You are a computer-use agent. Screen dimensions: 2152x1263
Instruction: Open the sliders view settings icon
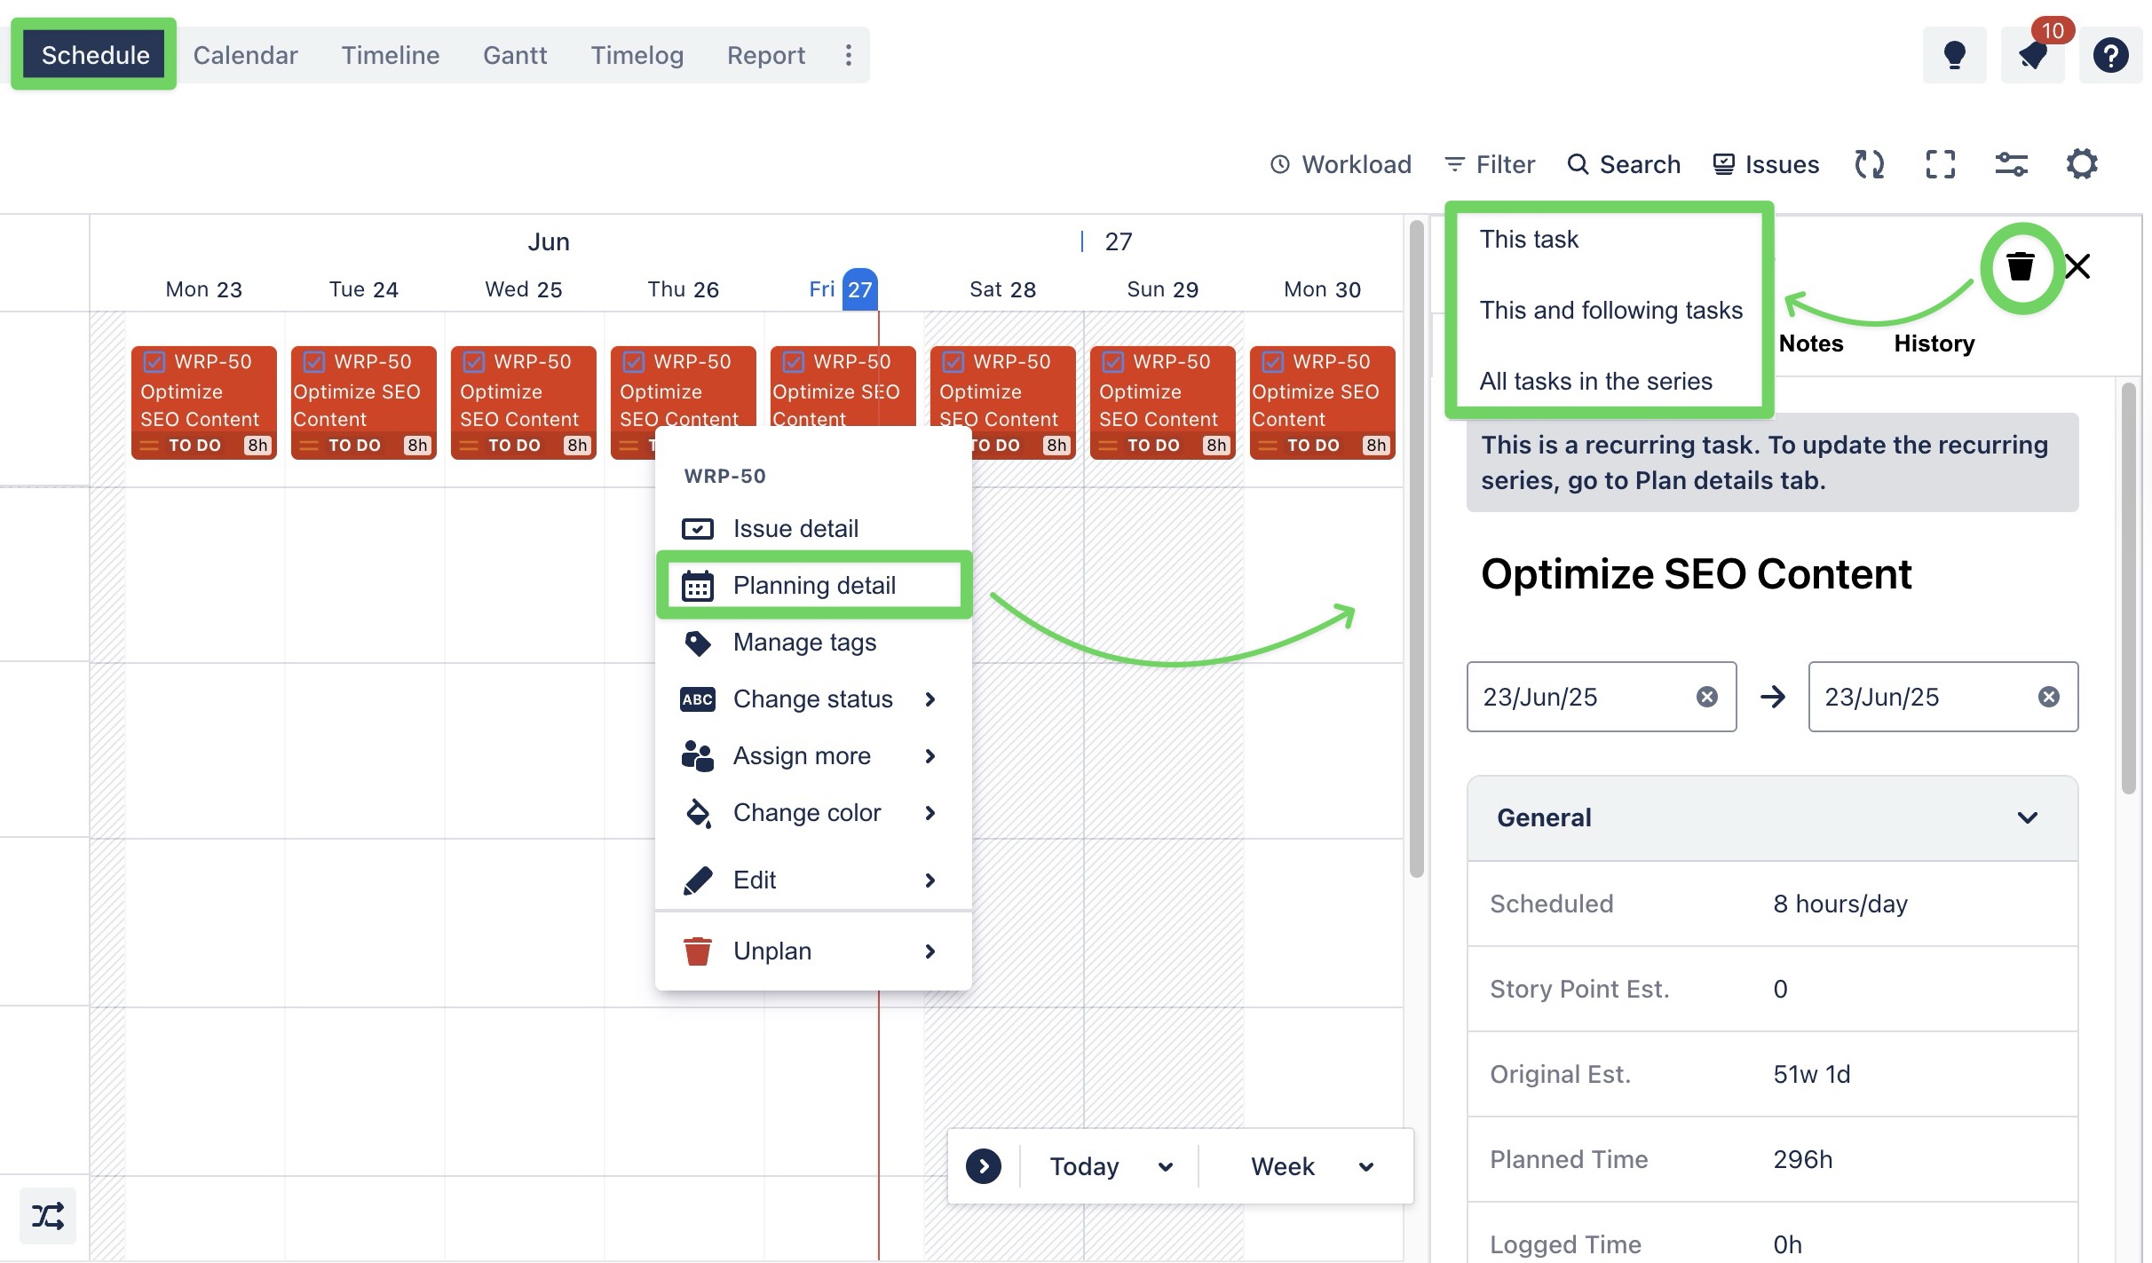(2011, 164)
